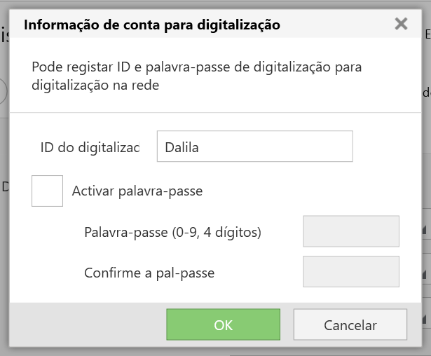Click the ID do digitalizador label
The image size is (431, 356).
[90, 147]
